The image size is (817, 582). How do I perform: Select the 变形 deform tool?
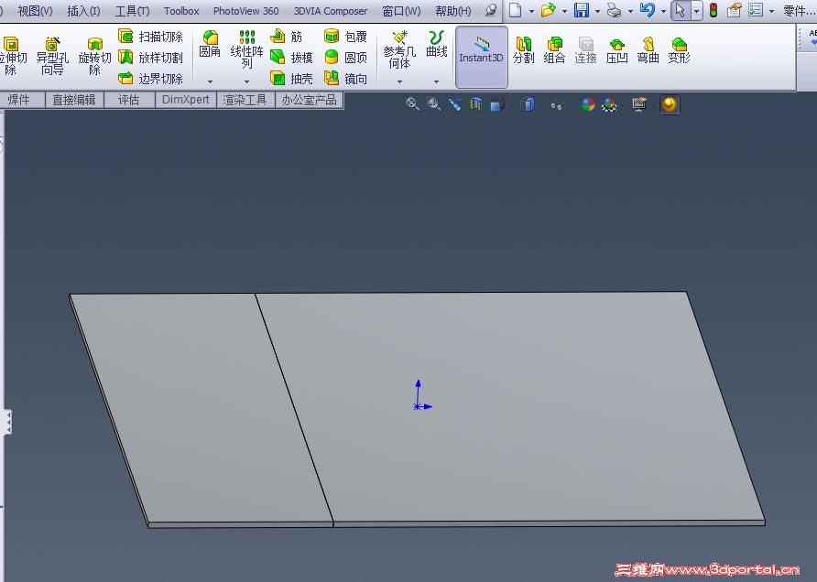pyautogui.click(x=679, y=50)
